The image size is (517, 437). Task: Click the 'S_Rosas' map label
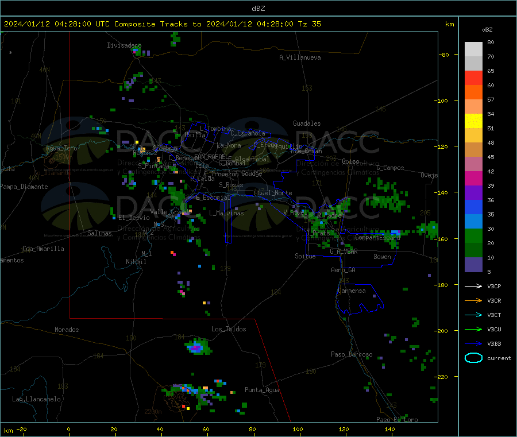231,185
